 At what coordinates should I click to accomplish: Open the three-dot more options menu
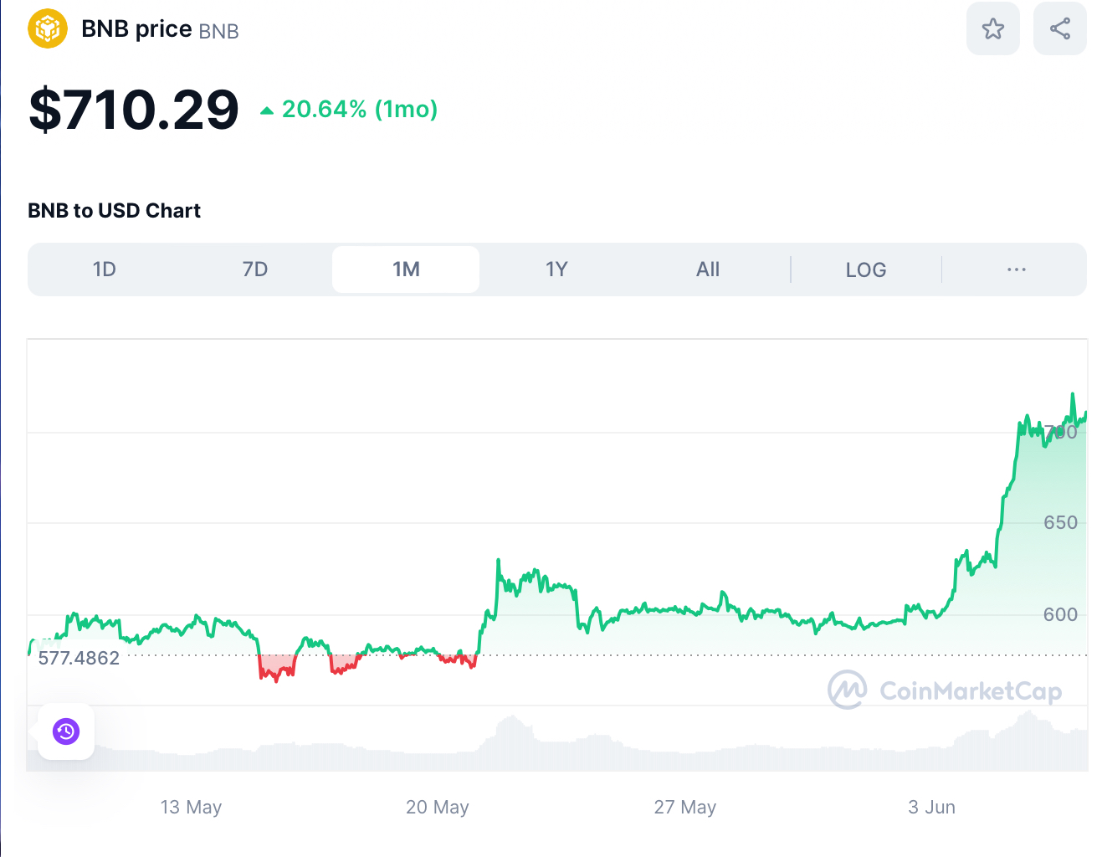pyautogui.click(x=1017, y=269)
